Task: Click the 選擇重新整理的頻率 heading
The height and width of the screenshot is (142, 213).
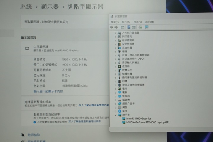Action: (38, 102)
